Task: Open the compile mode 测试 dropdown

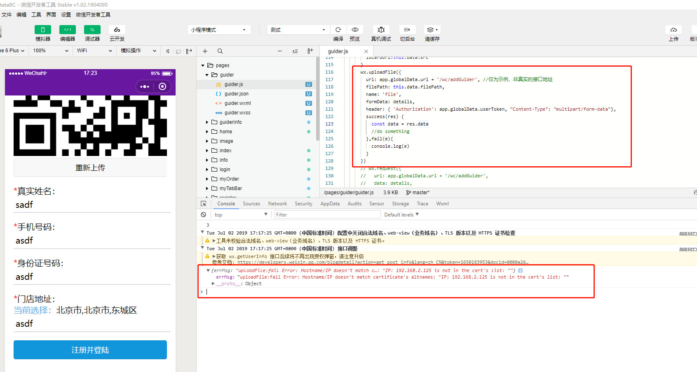Action: (x=298, y=30)
